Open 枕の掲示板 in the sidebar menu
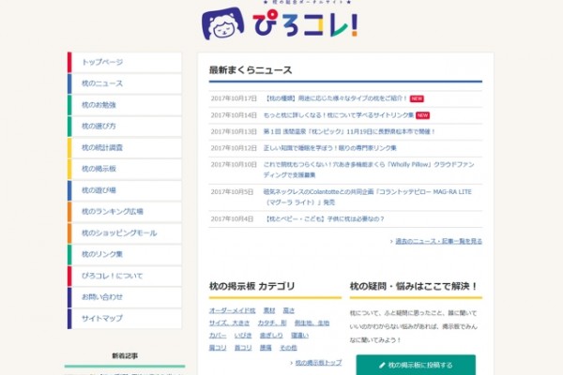563x375 pixels. click(x=125, y=169)
